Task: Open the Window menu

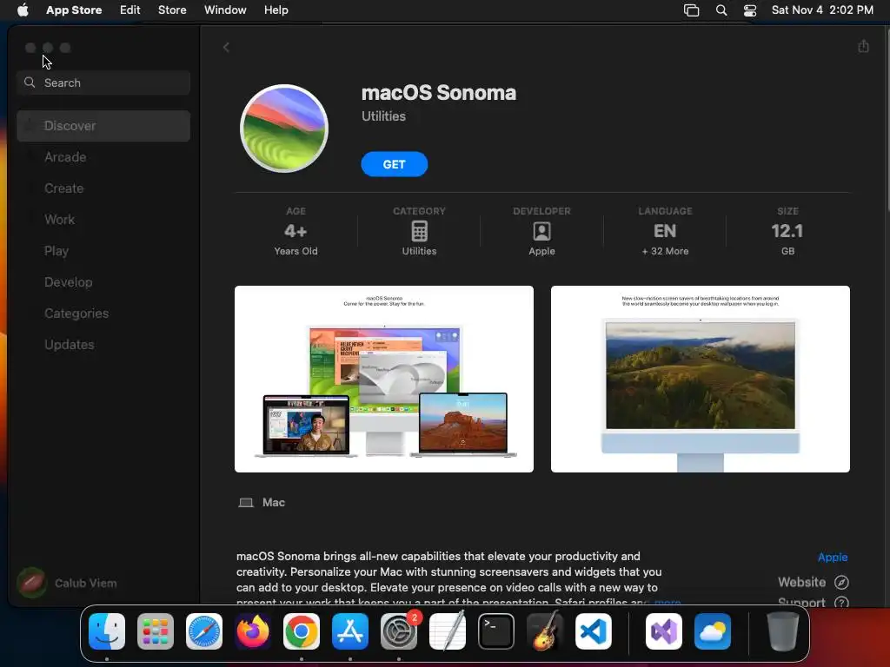Action: point(225,10)
